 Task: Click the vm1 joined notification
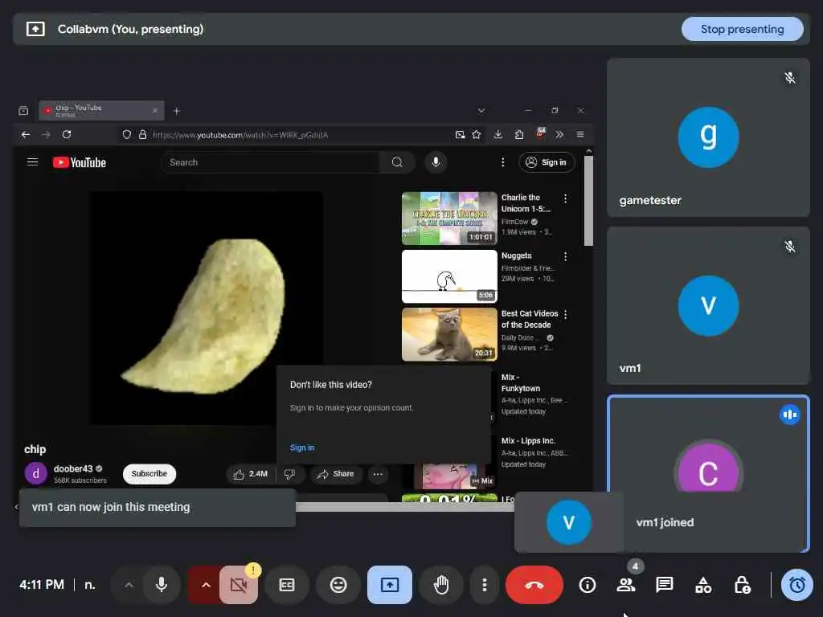coord(661,522)
